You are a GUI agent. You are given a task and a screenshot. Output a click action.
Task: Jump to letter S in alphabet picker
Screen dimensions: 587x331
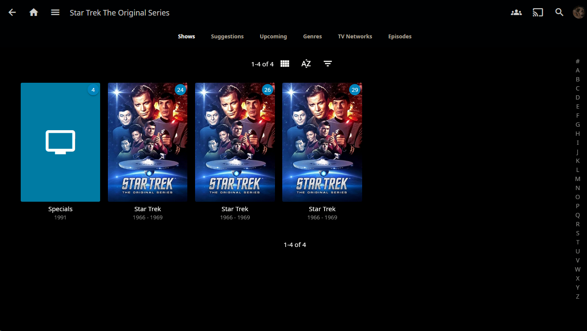(x=578, y=233)
